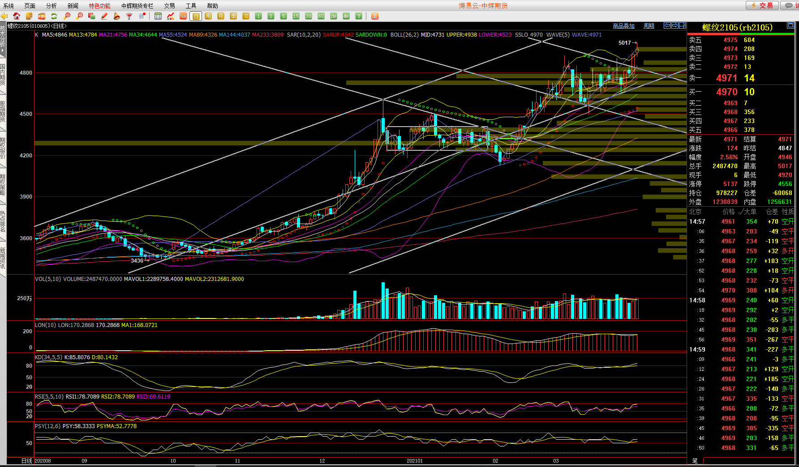Toggle the 15-minute period button
The width and height of the screenshot is (799, 467).
(x=296, y=16)
